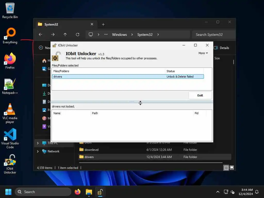Open File Explorer from the taskbar
The width and height of the screenshot is (264, 198).
89,192
